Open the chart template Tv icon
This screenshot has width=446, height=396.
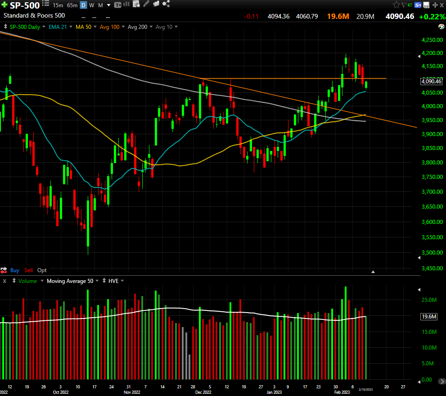click(x=117, y=5)
